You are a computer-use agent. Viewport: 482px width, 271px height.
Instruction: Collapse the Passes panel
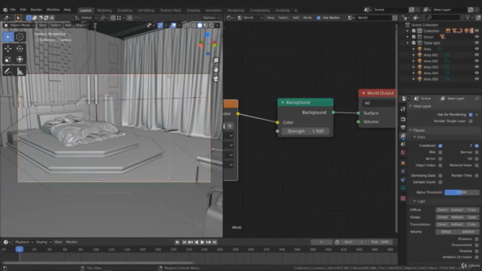(x=410, y=130)
